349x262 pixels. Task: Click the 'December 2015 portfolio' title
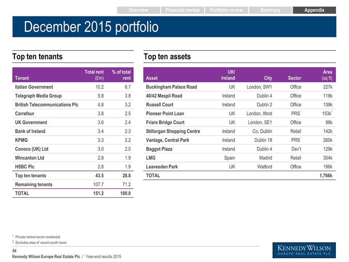coord(91,27)
